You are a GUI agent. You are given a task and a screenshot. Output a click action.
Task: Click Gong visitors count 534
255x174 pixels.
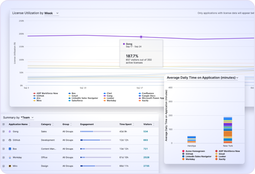tap(146, 131)
